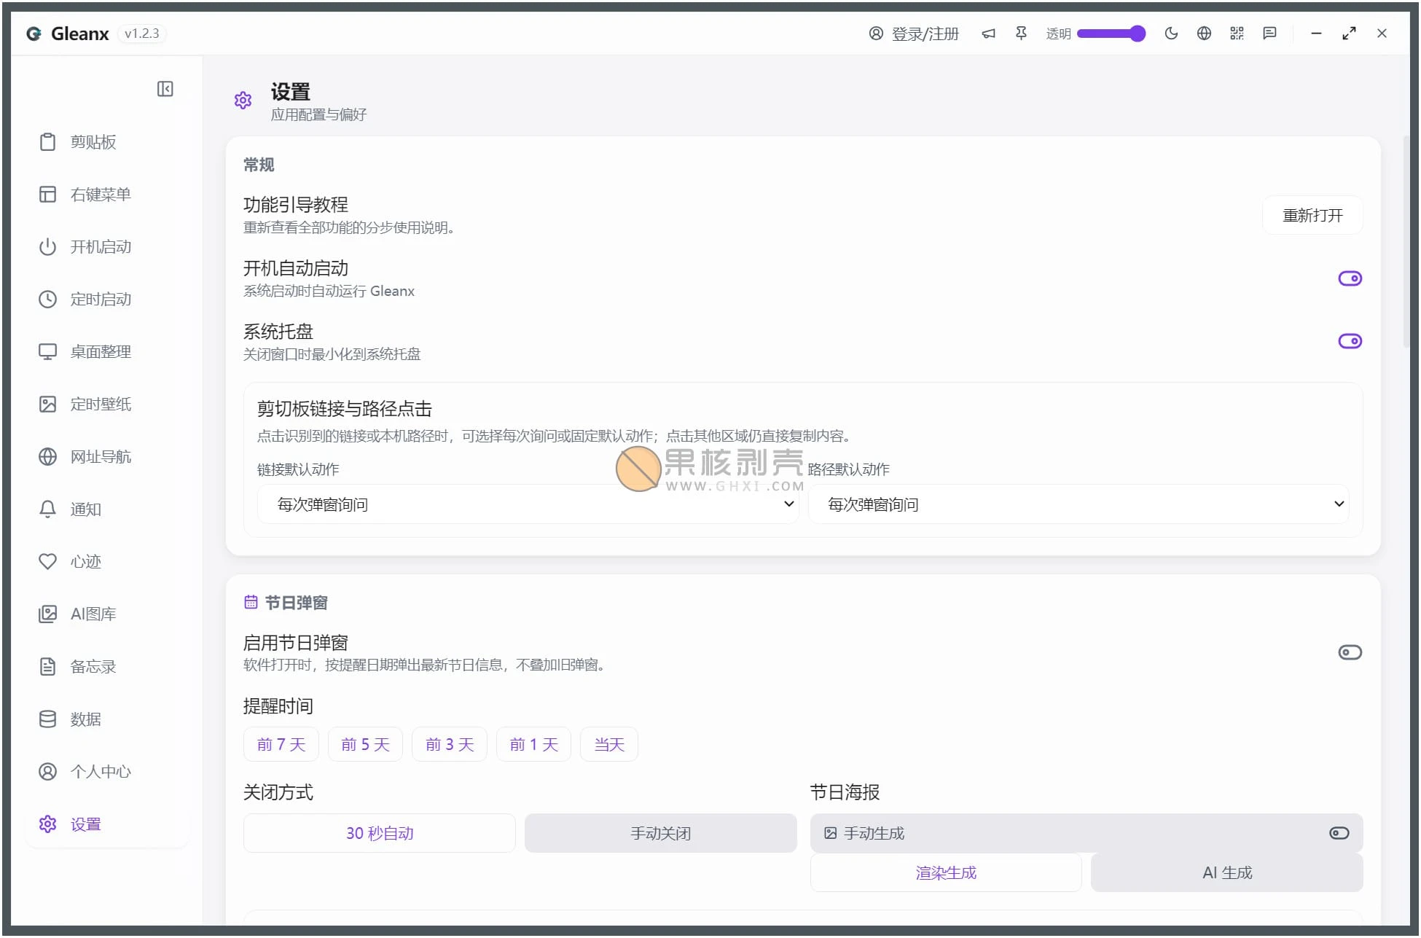Select 前 1 天 reminder chip

coord(533,744)
